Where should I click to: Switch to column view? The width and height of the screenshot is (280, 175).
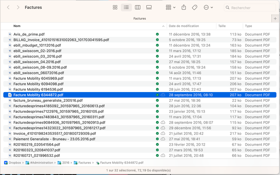point(138,7)
